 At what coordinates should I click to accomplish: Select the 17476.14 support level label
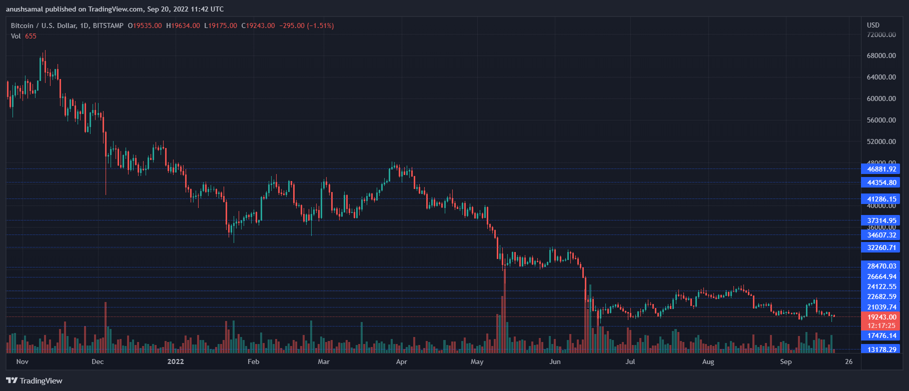pos(880,336)
